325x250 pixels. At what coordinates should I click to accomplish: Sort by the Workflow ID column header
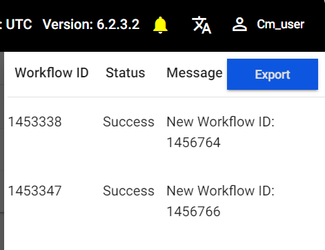tap(52, 73)
